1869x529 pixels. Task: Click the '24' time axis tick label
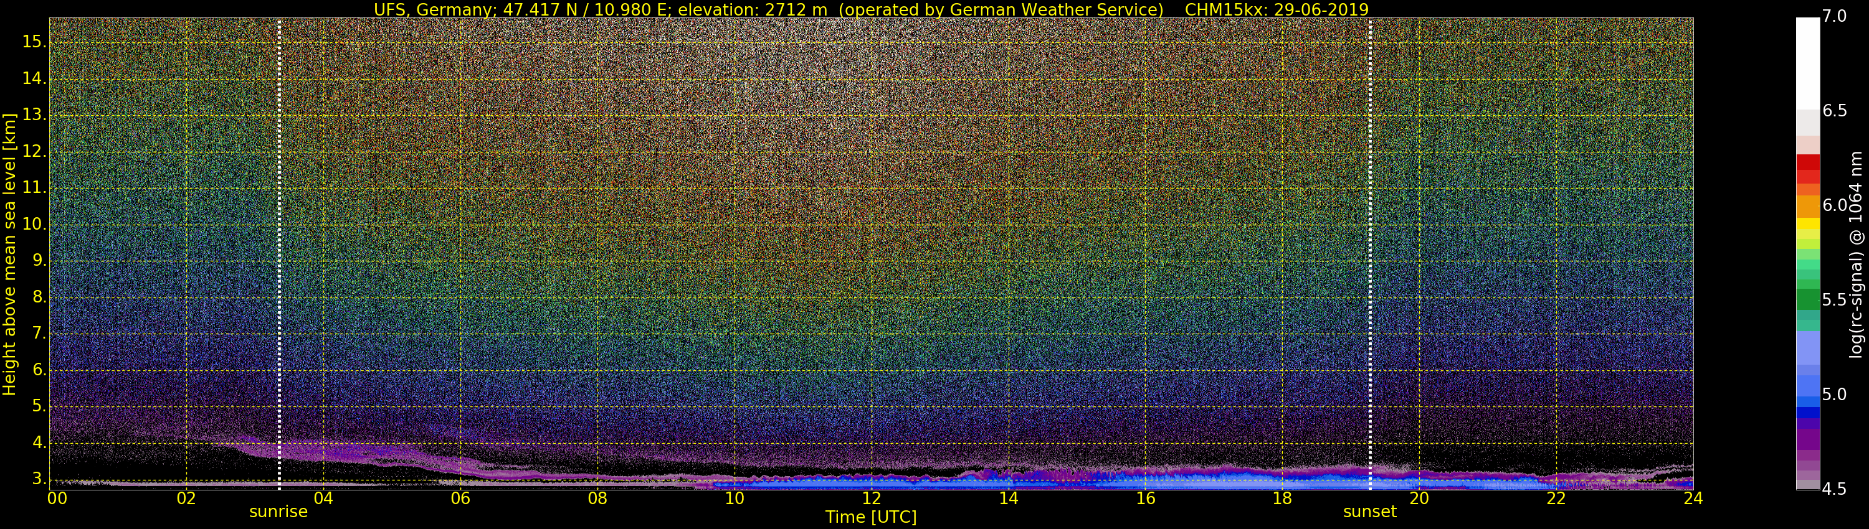click(1693, 498)
